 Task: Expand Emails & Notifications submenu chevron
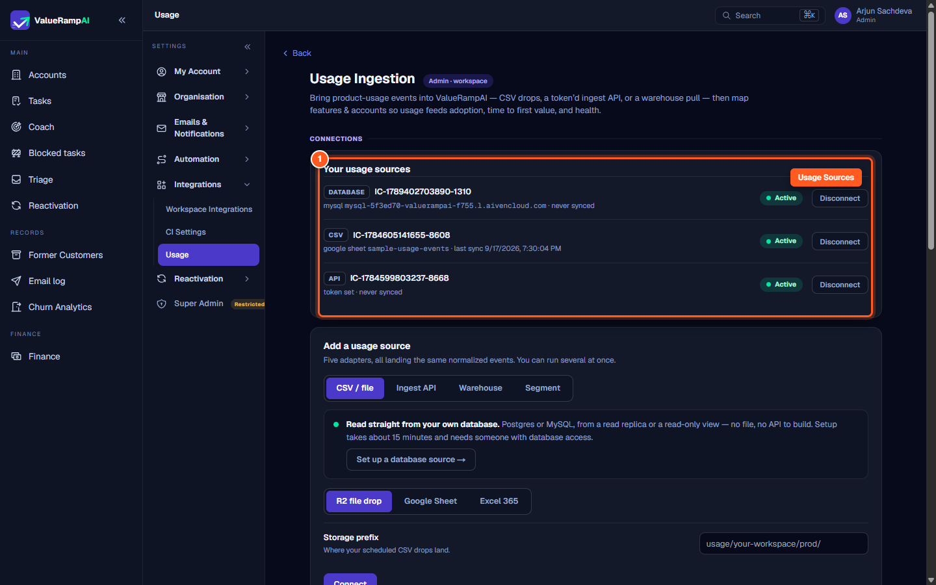point(247,128)
